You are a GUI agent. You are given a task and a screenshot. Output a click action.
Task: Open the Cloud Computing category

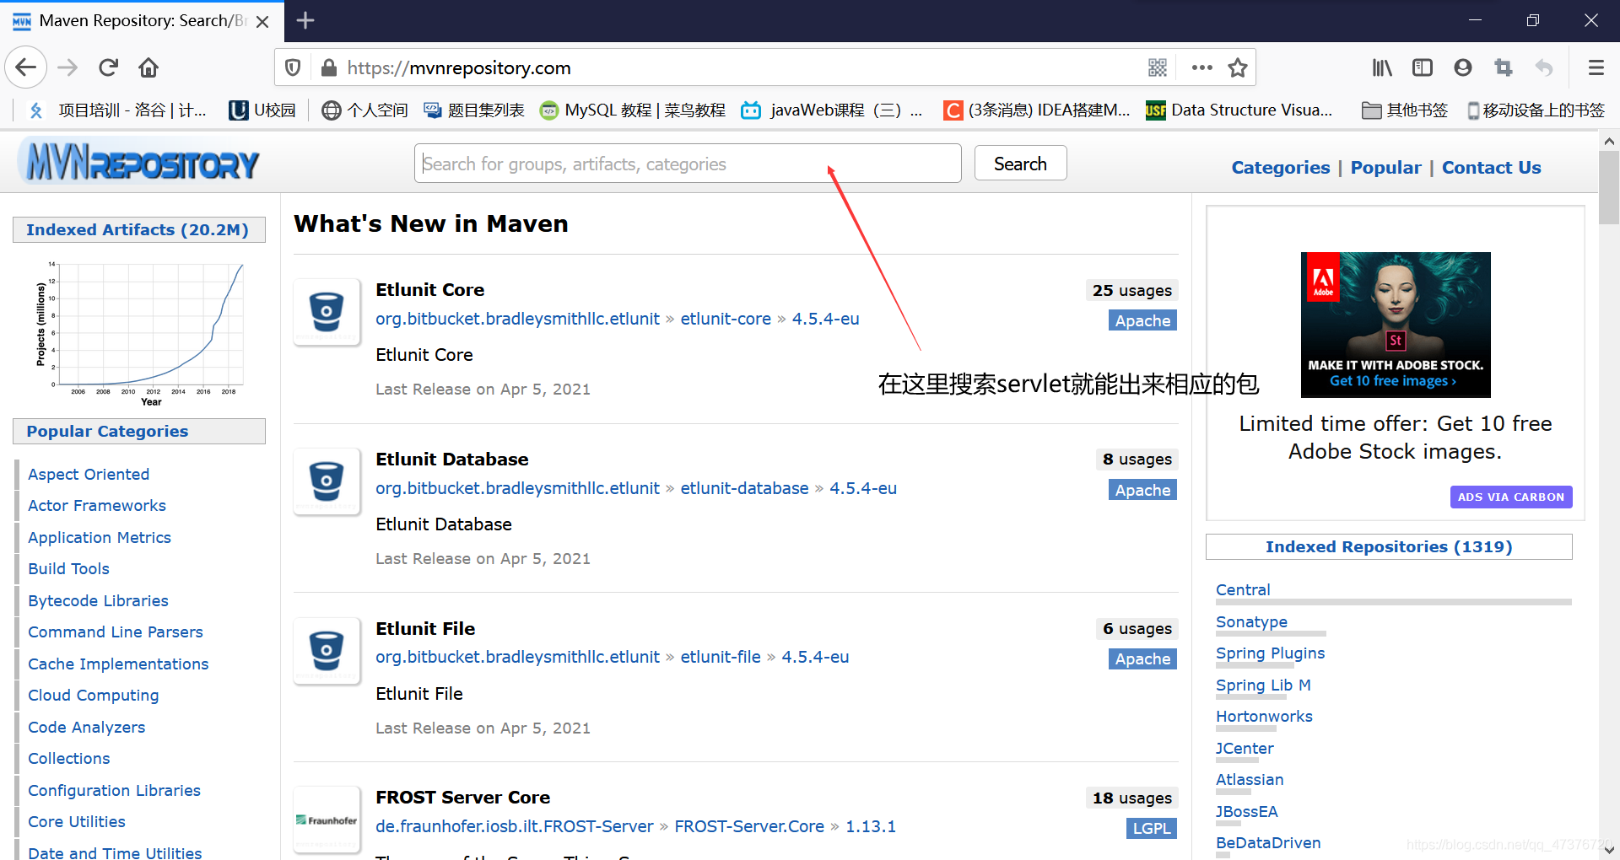(94, 695)
